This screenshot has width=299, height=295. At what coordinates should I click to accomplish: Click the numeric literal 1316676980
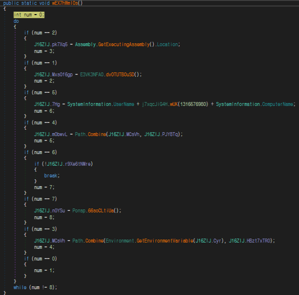(x=193, y=104)
